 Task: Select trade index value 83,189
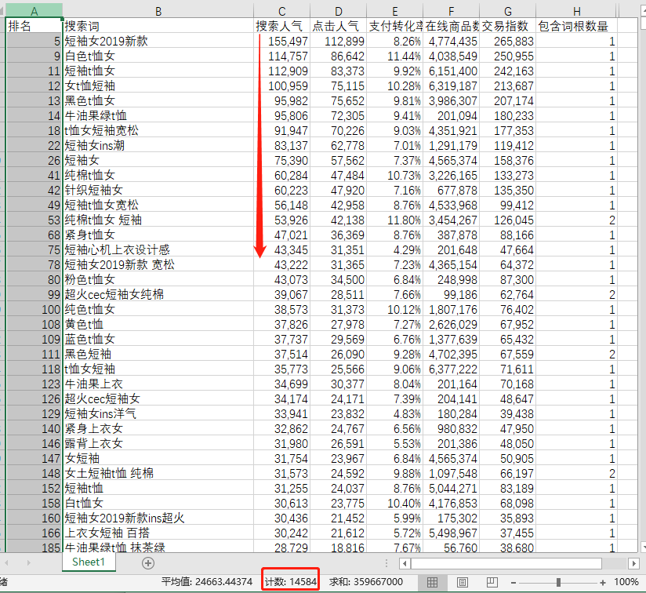click(x=507, y=488)
